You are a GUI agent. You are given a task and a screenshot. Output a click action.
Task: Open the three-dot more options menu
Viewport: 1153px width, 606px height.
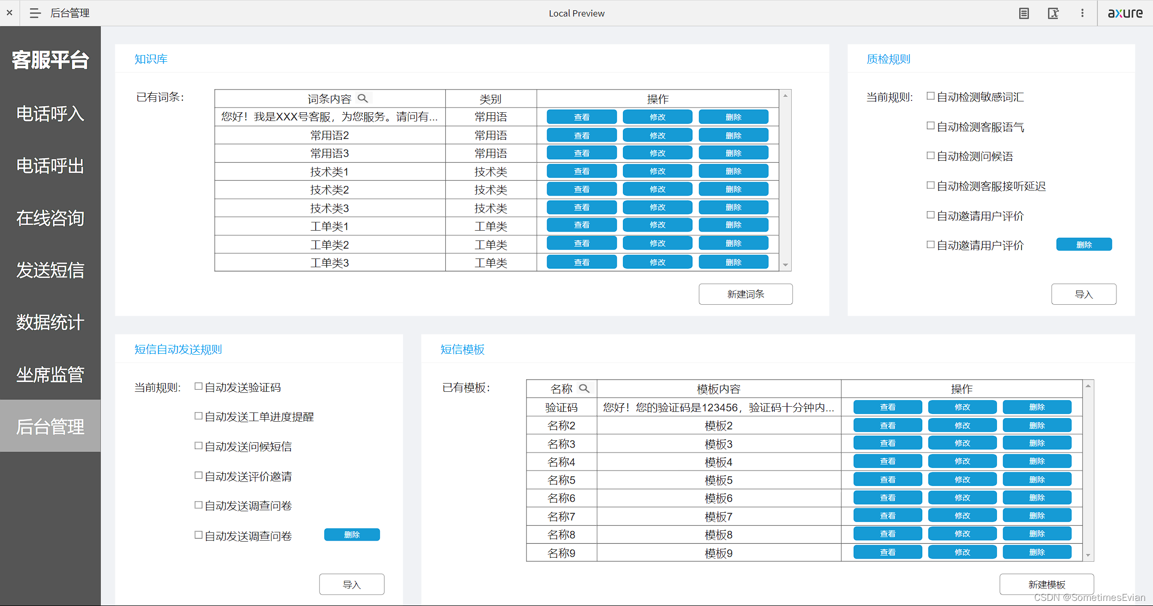pos(1082,13)
